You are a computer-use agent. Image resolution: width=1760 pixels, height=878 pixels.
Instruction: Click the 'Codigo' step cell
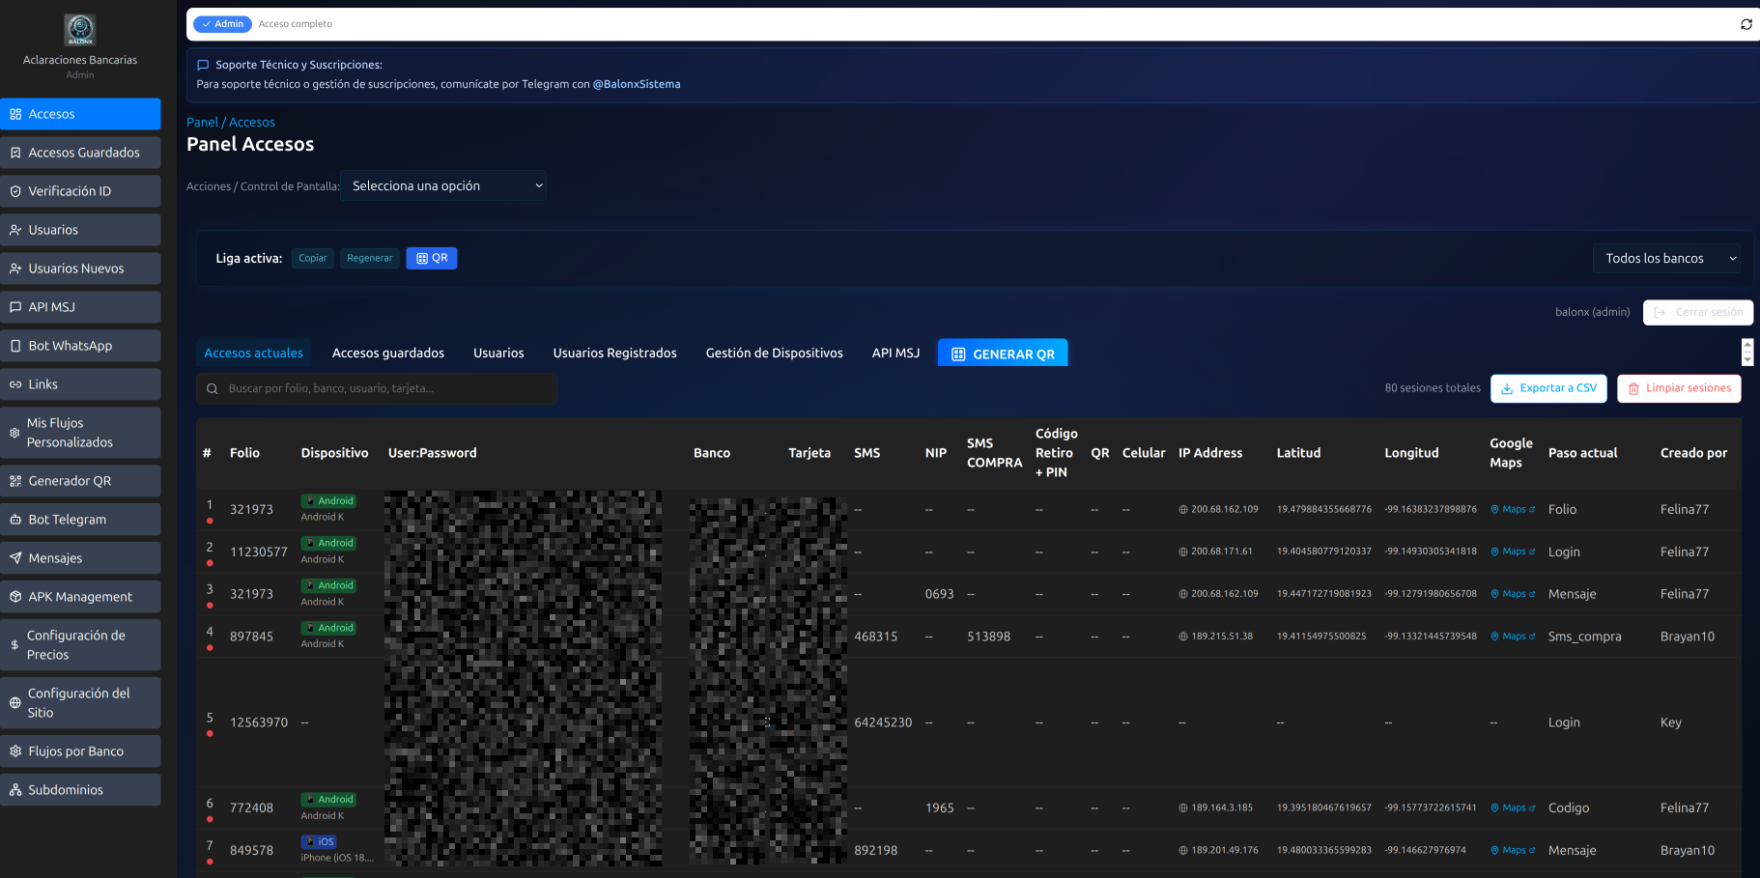1568,807
